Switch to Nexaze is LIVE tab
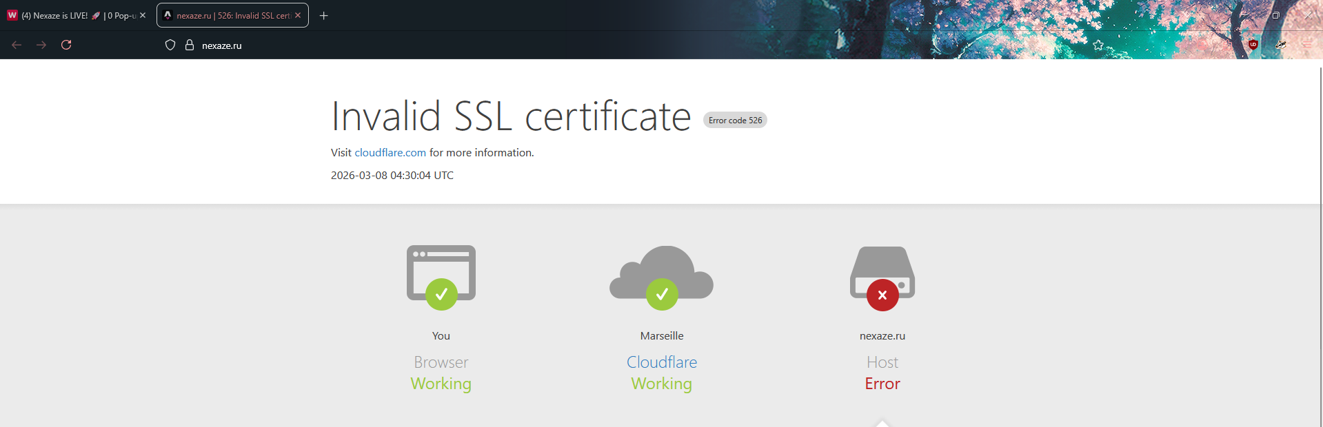The height and width of the screenshot is (427, 1323). click(77, 15)
